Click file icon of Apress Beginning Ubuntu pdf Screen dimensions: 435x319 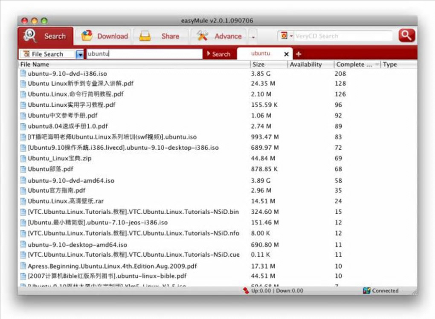coord(23,266)
